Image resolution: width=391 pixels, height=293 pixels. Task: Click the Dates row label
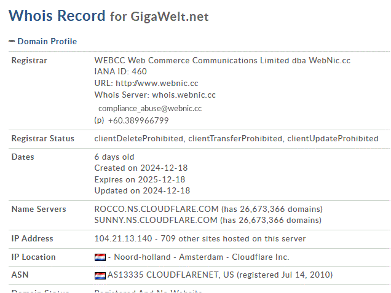coord(23,157)
